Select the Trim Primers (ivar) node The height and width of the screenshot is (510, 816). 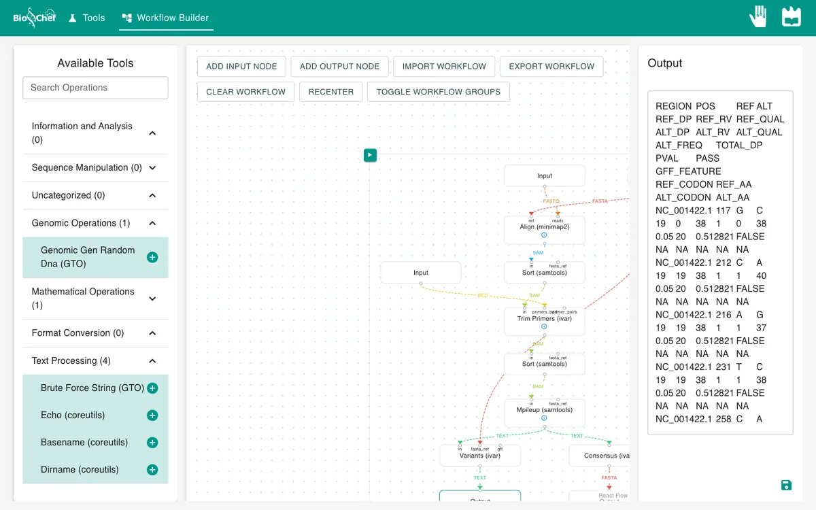point(545,322)
